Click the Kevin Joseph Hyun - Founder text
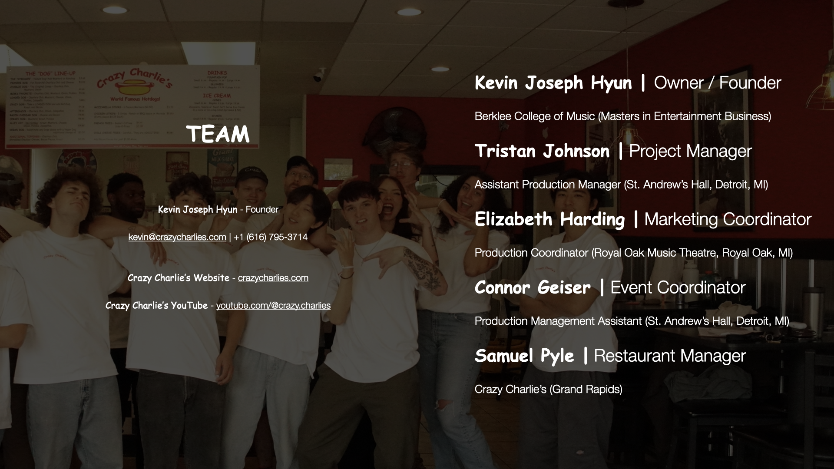834x469 pixels. pyautogui.click(x=218, y=209)
